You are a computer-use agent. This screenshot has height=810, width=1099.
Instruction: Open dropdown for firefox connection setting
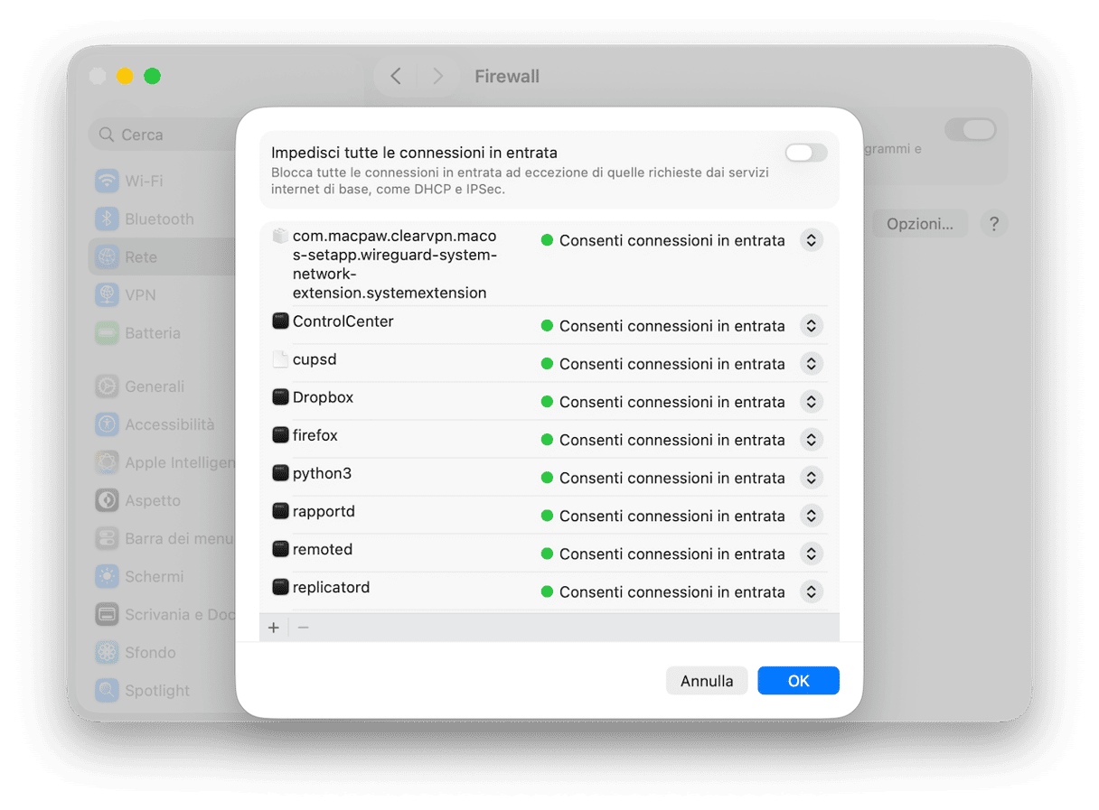(x=812, y=440)
